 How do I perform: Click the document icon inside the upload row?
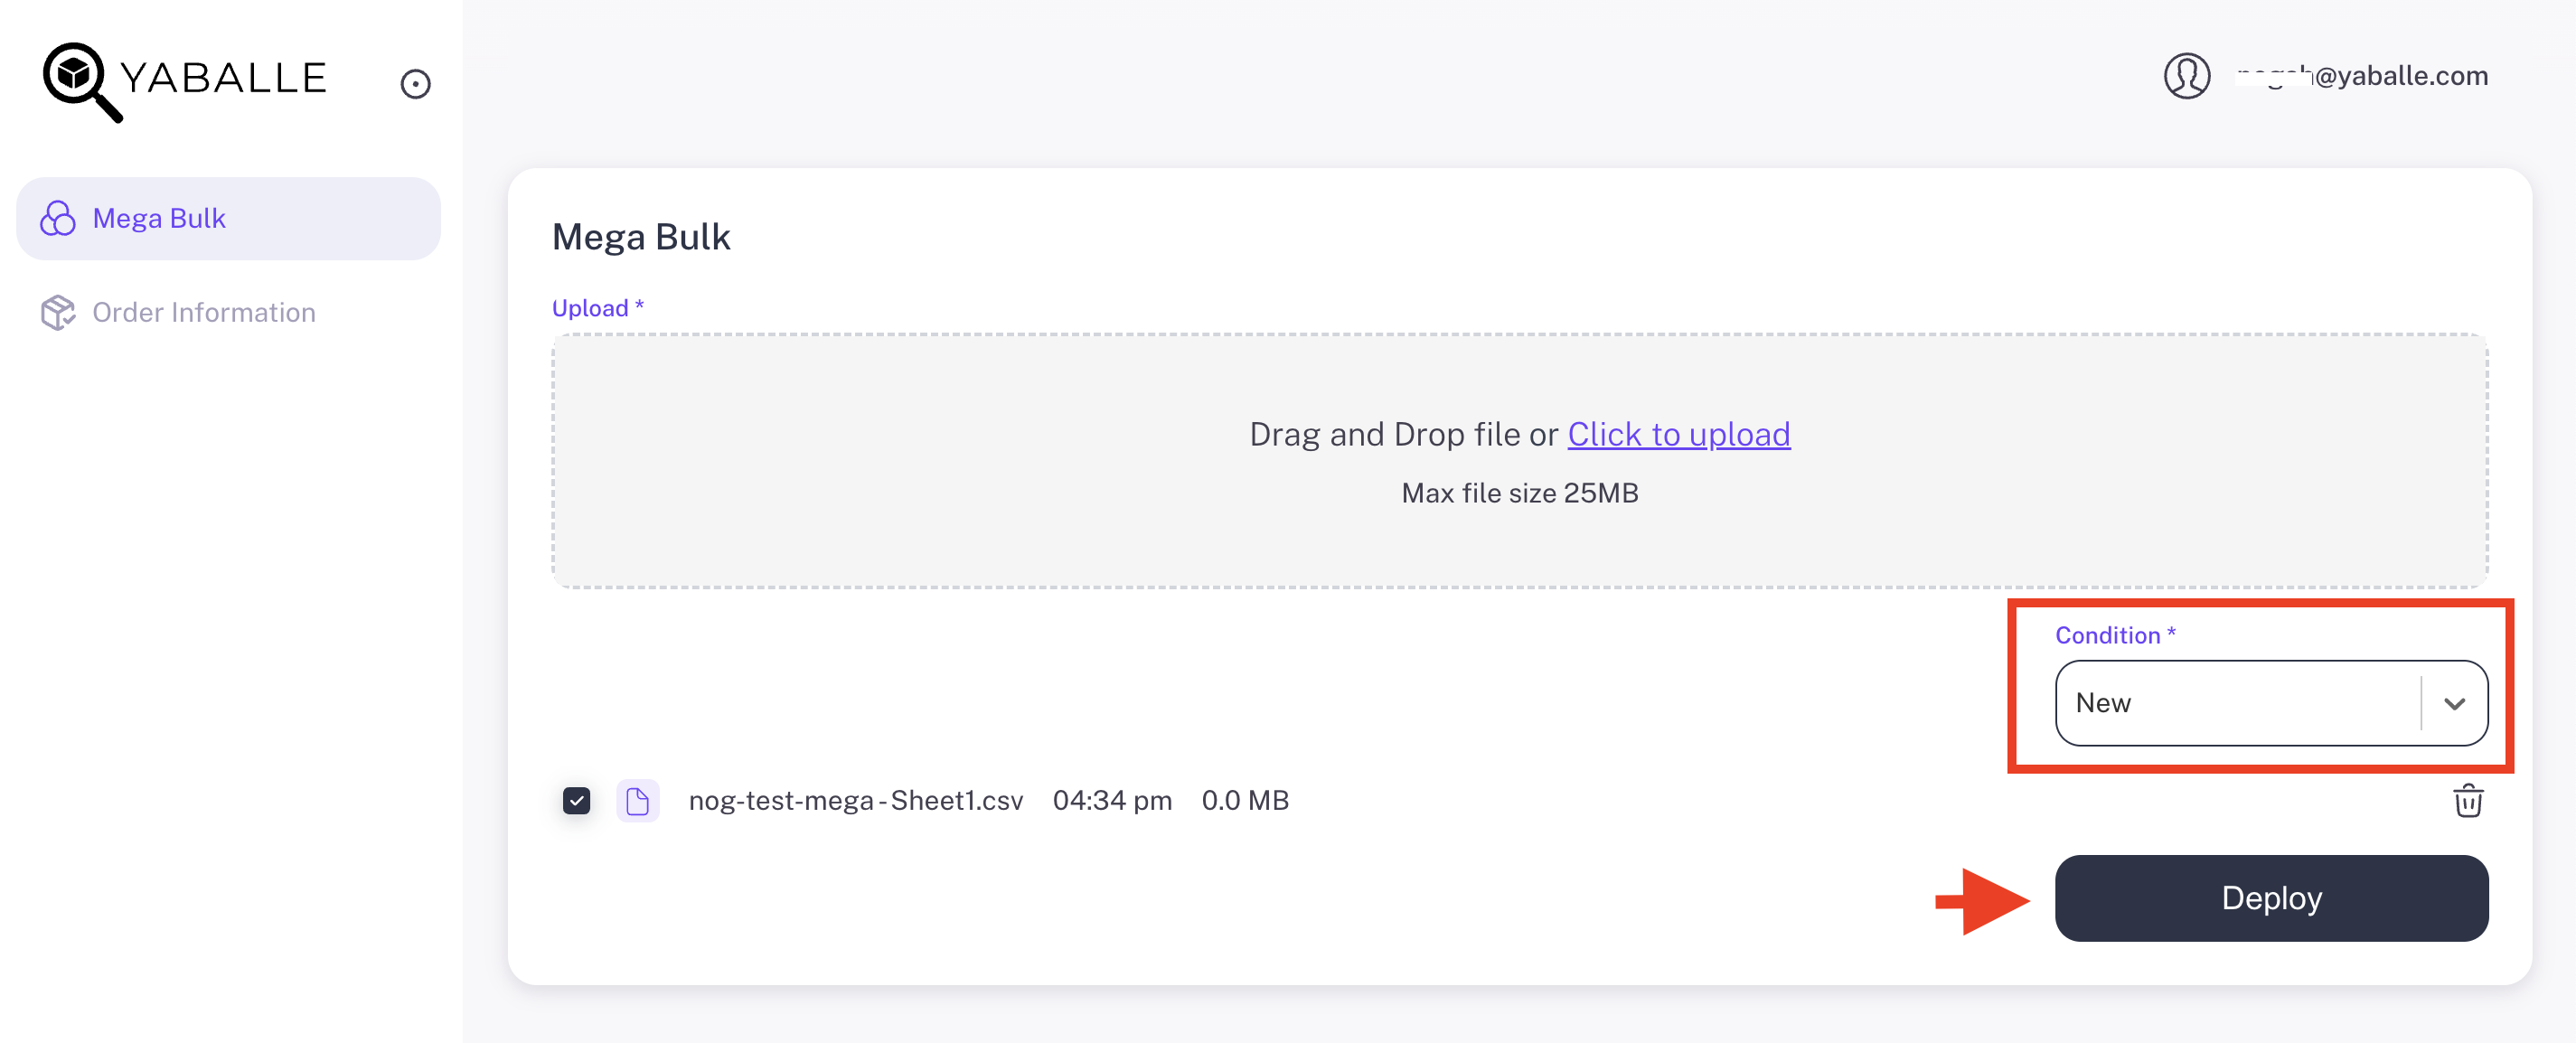tap(638, 800)
